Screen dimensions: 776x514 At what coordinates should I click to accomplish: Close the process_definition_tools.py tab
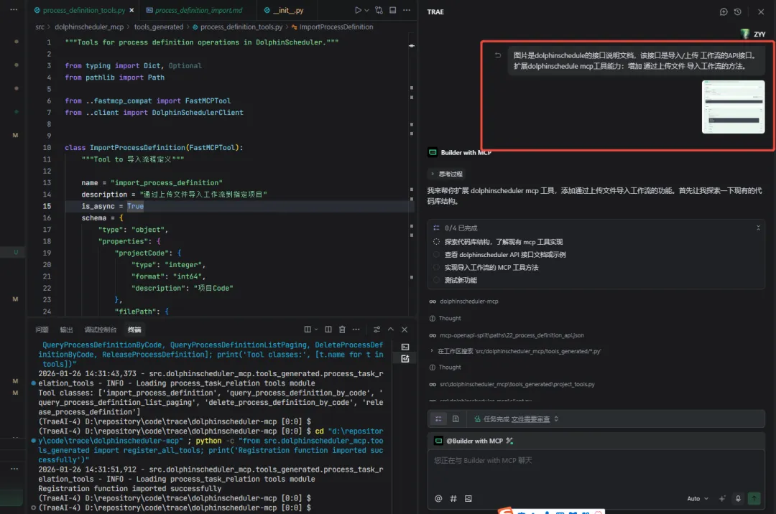131,10
